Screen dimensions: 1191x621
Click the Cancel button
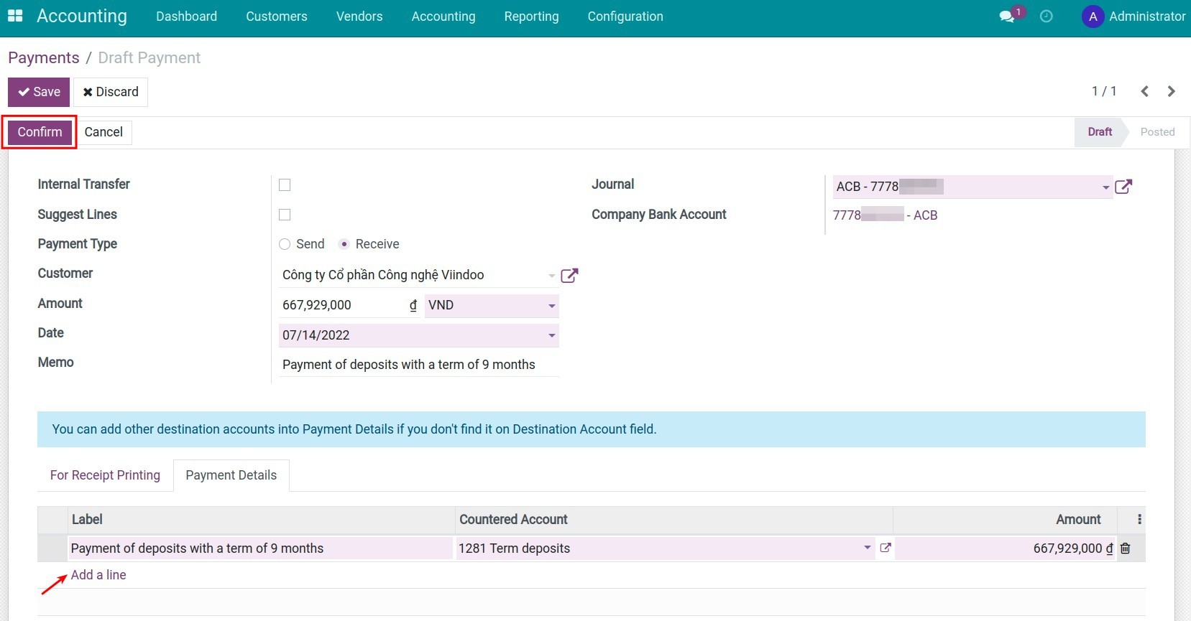[104, 132]
